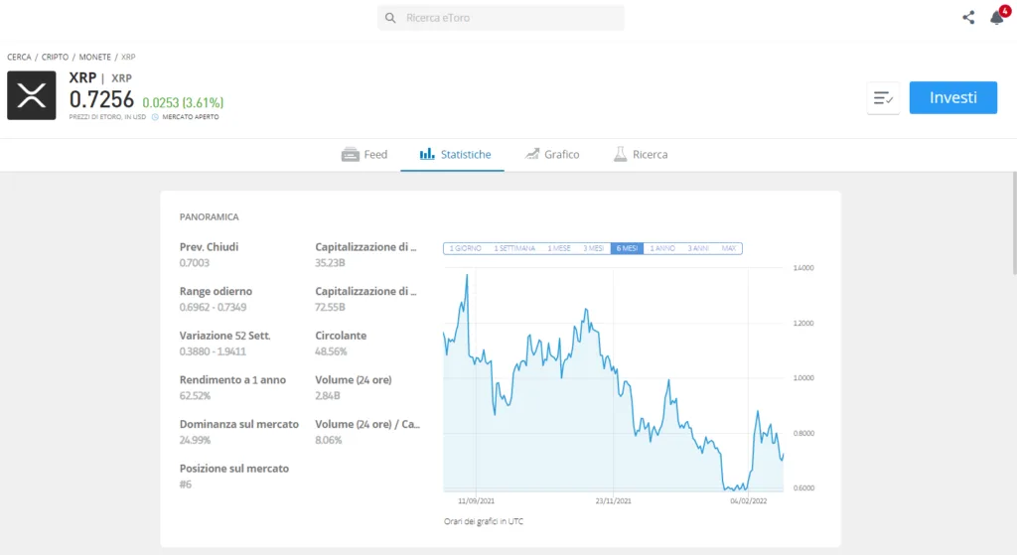Select the 1 ANNO chart range
Screen dimensions: 1017x555
(662, 248)
